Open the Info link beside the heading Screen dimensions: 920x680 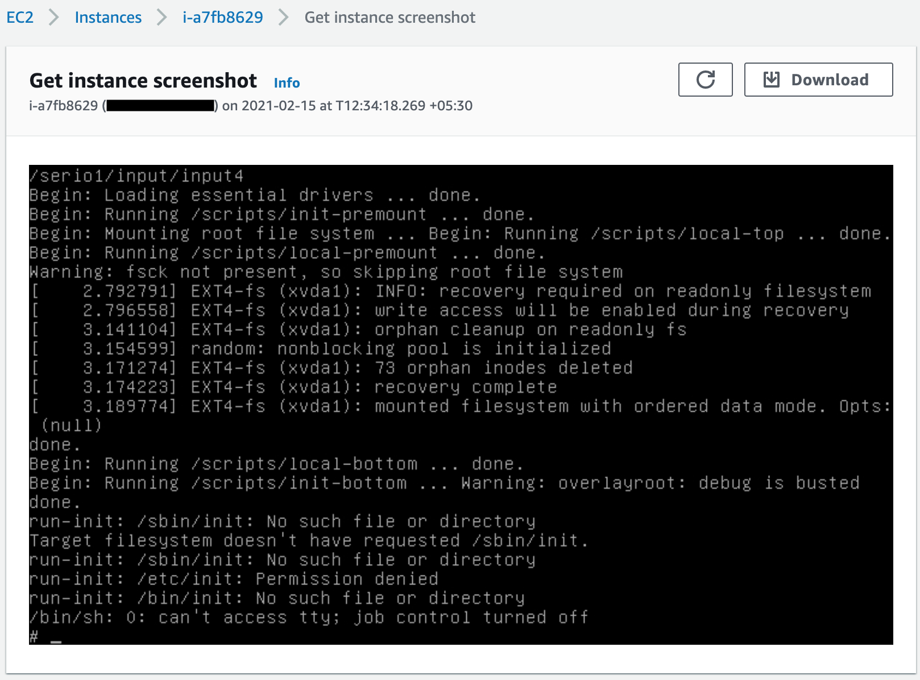point(287,83)
